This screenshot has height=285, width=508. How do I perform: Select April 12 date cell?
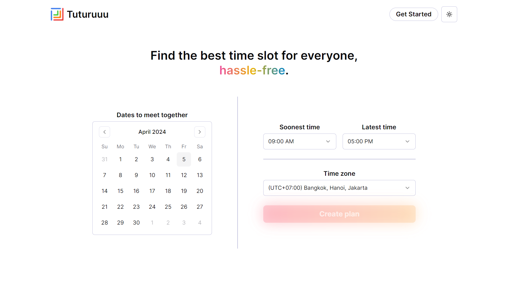pos(184,175)
